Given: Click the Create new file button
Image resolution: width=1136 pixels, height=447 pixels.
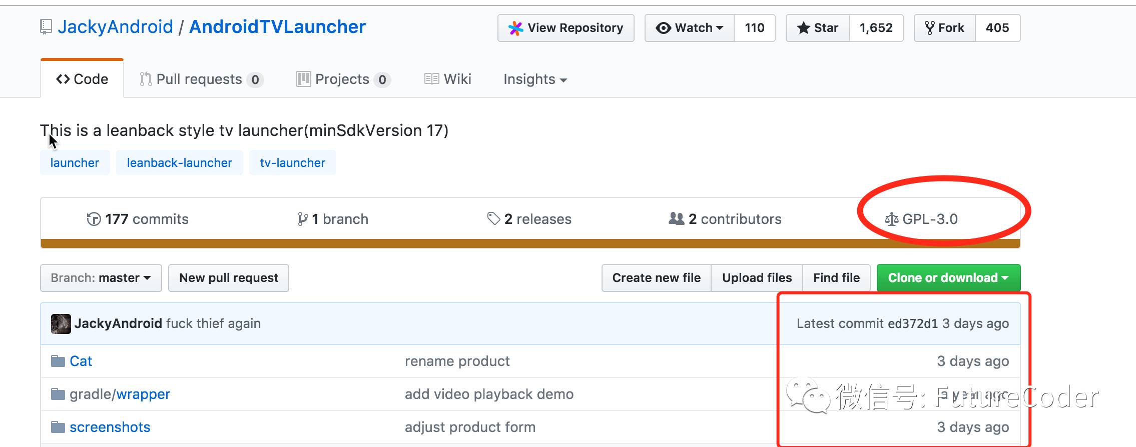Looking at the screenshot, I should (657, 278).
